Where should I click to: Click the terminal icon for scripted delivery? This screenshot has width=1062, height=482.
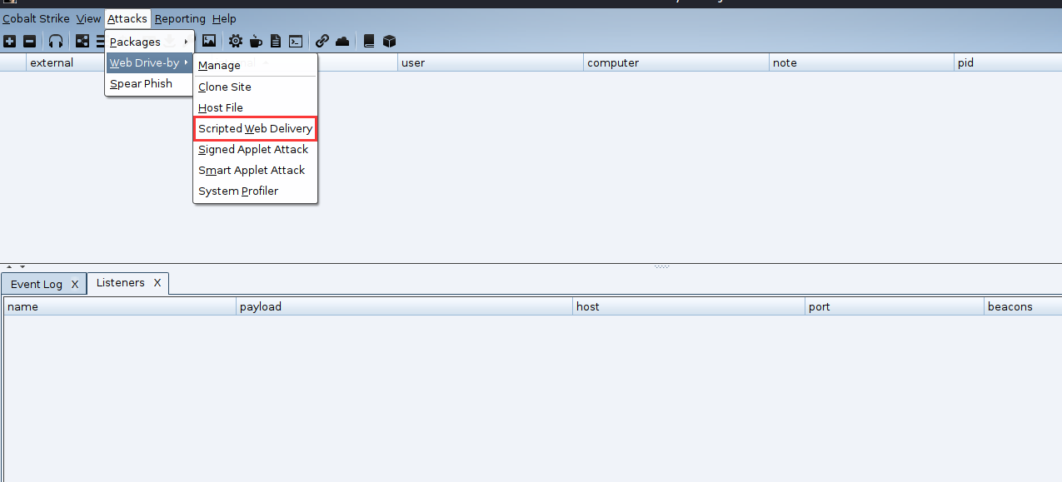[296, 41]
